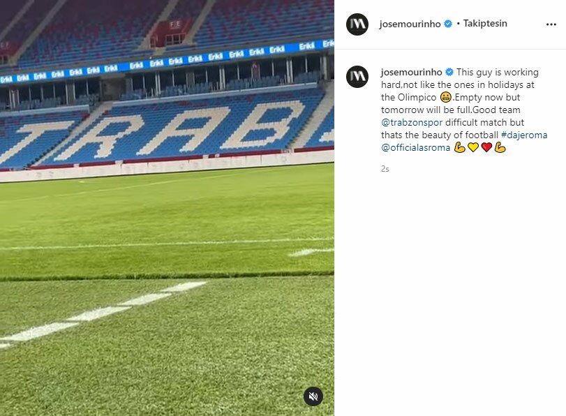Click the Takiptesin following button

(485, 24)
